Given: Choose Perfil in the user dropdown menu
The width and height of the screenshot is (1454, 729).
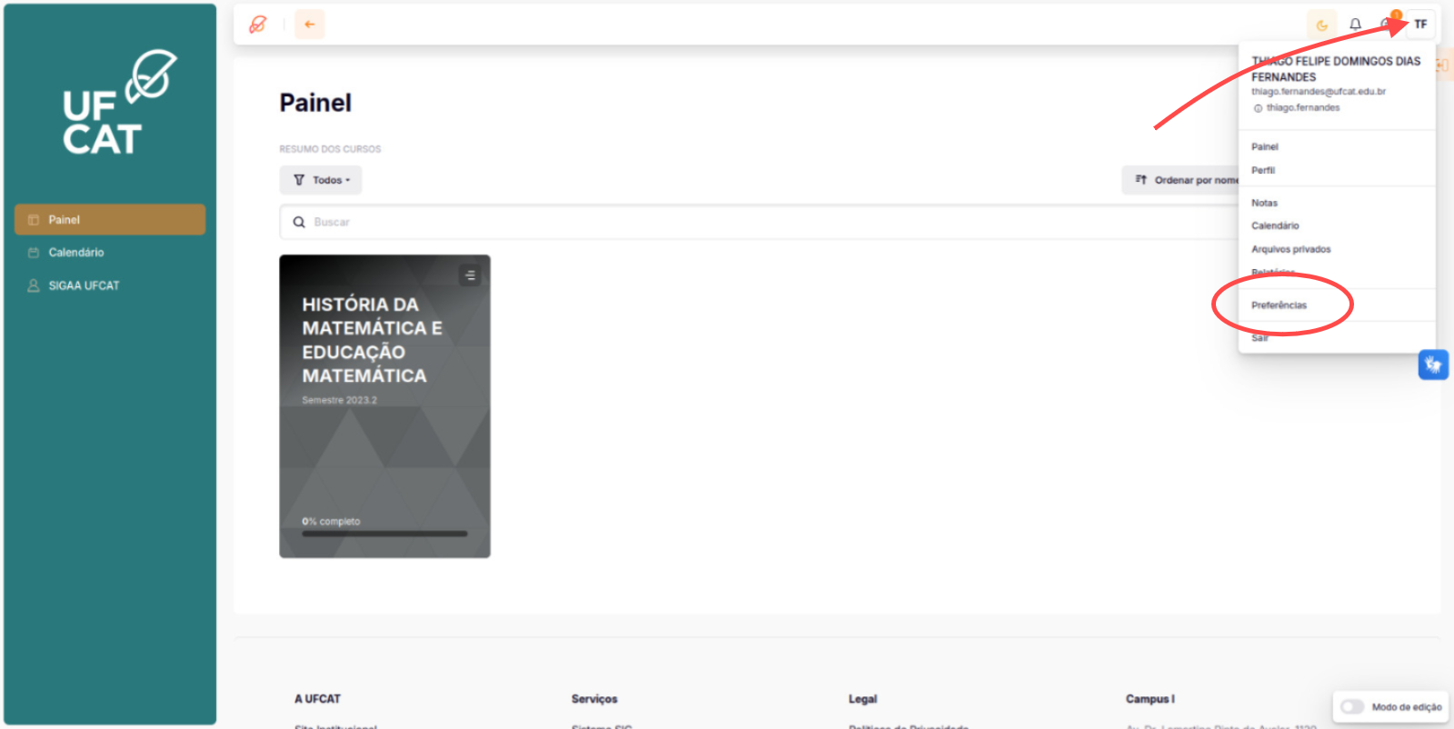Looking at the screenshot, I should click(x=1263, y=170).
